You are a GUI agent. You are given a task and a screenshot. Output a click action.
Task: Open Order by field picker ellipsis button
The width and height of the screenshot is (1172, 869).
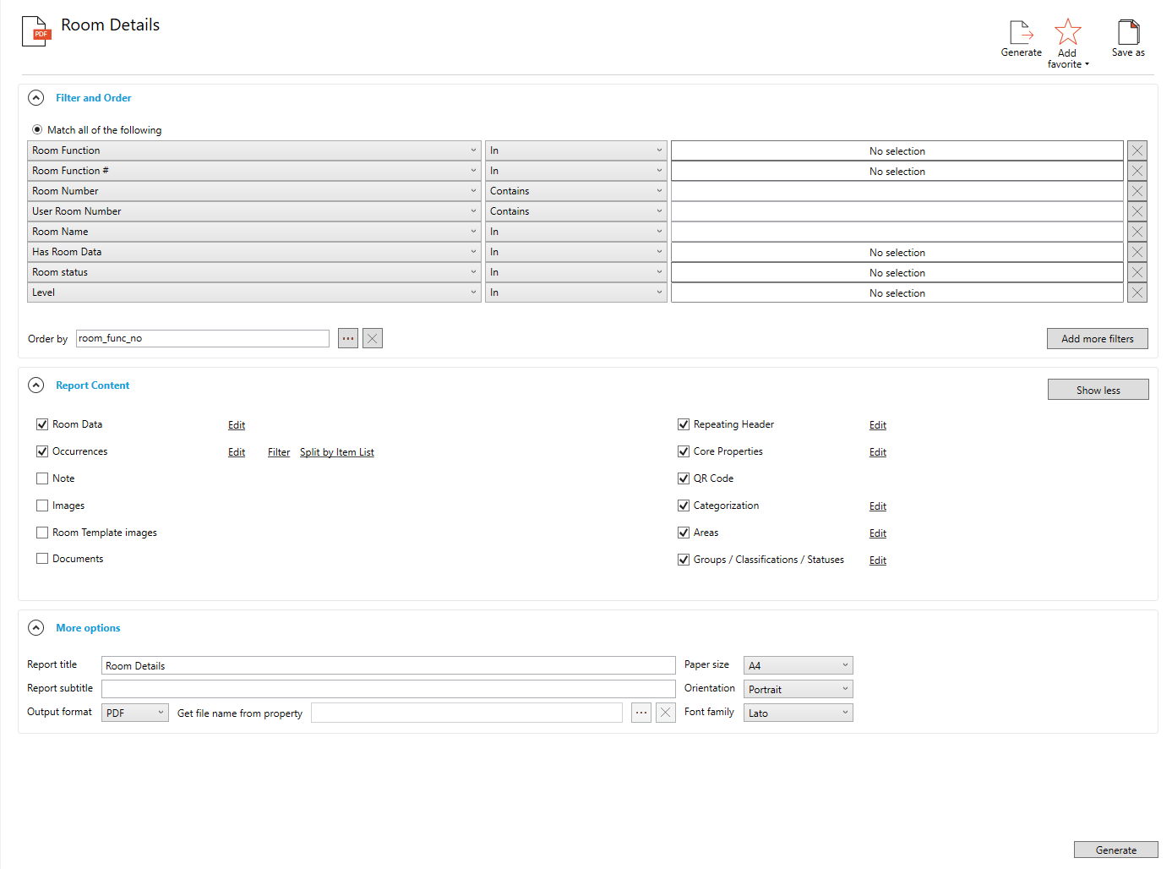(x=348, y=338)
